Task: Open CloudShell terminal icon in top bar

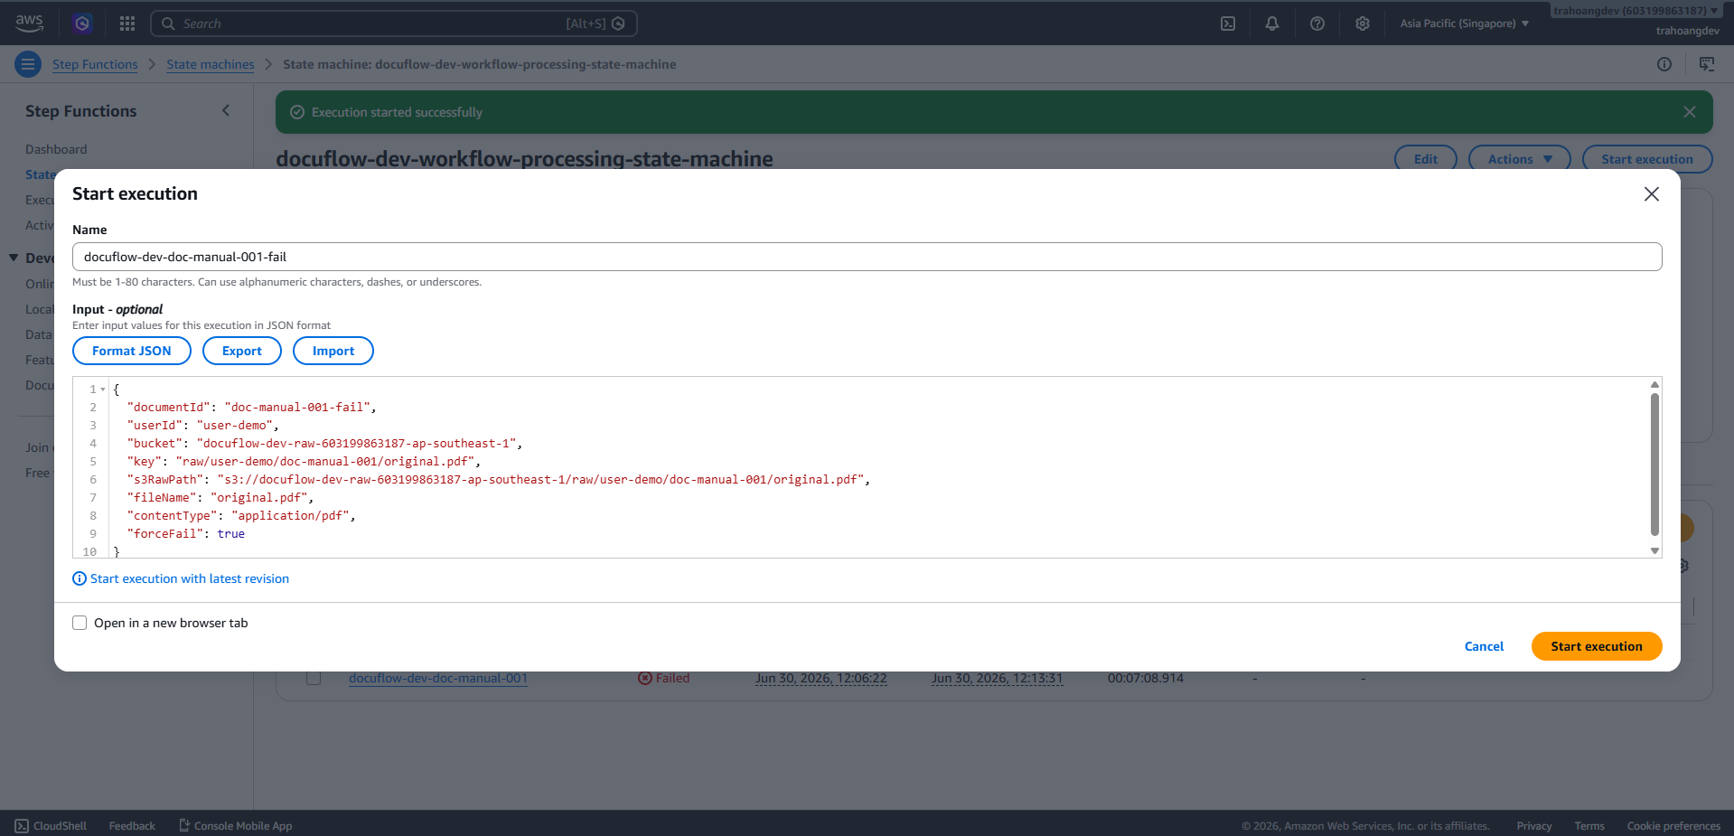Action: pyautogui.click(x=1228, y=23)
